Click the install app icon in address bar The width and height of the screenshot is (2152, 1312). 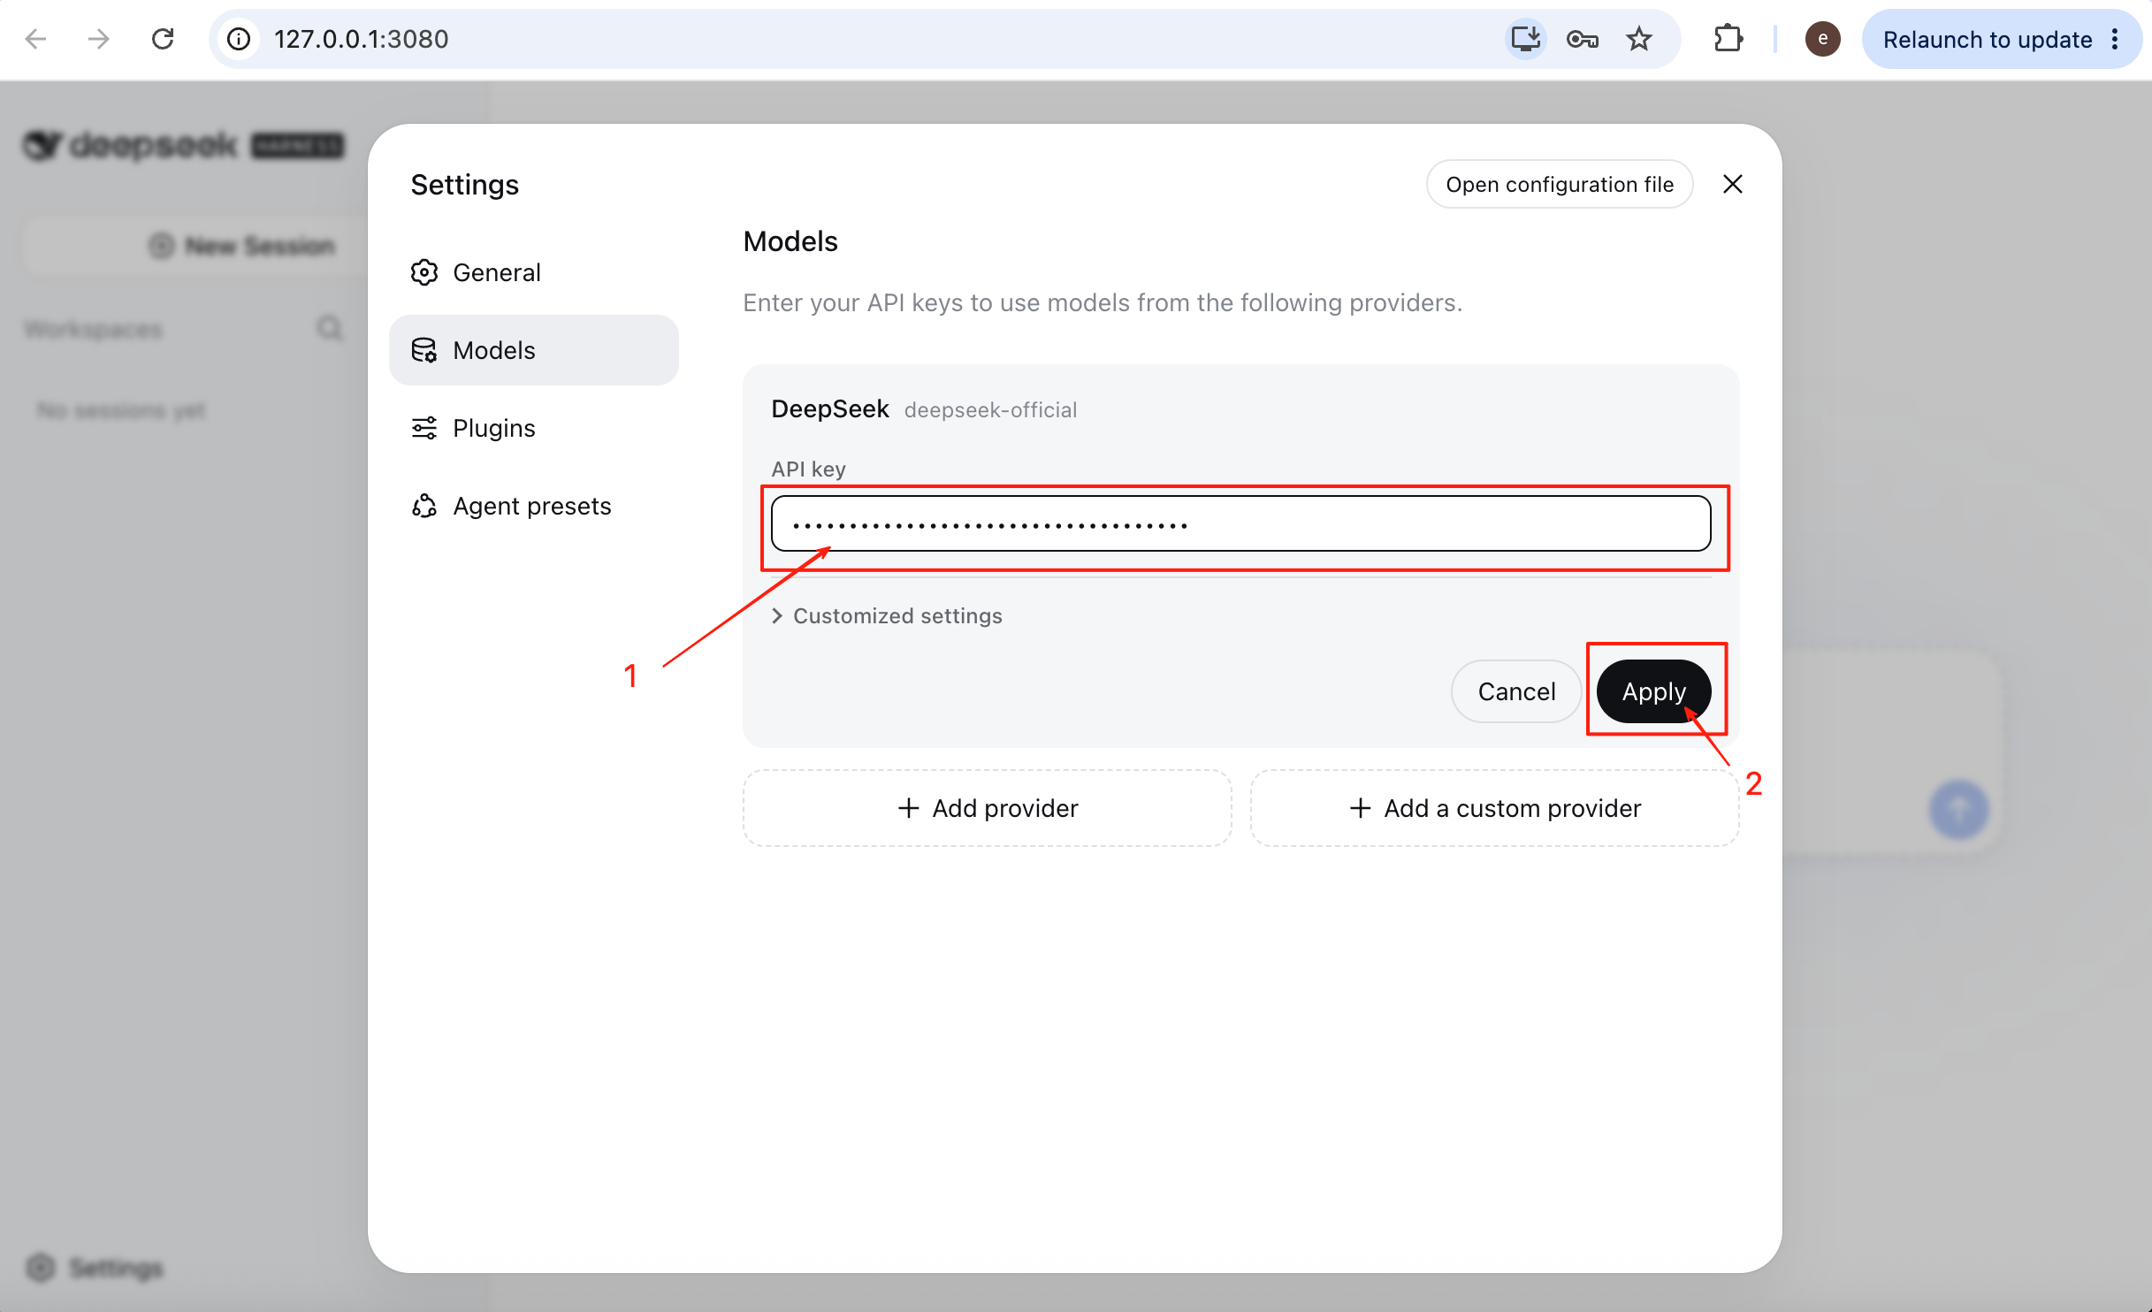pos(1525,39)
